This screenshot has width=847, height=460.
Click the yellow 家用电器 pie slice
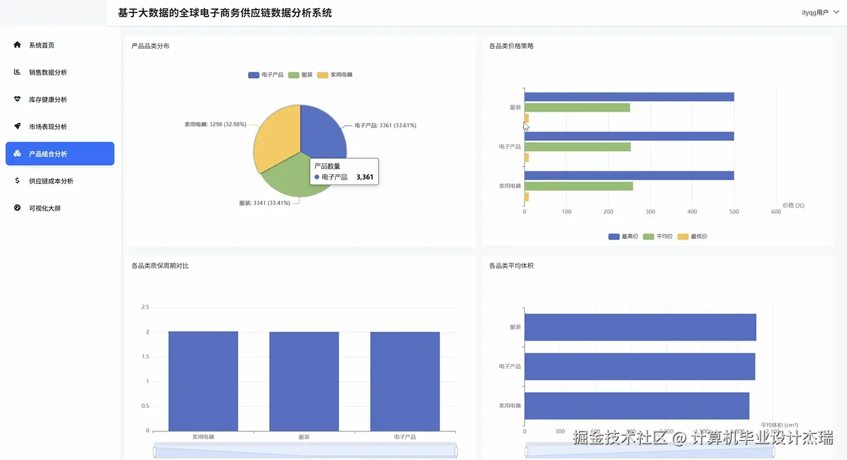[x=276, y=136]
